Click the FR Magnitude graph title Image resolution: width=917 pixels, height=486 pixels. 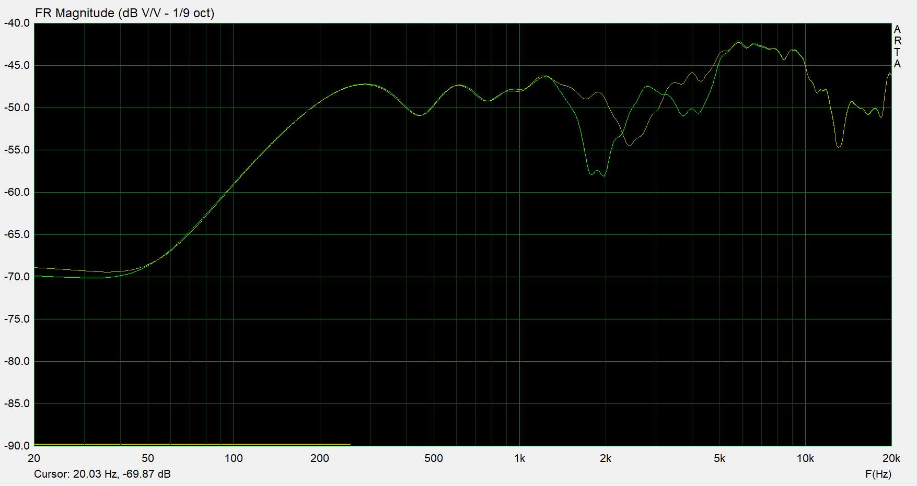coord(125,13)
